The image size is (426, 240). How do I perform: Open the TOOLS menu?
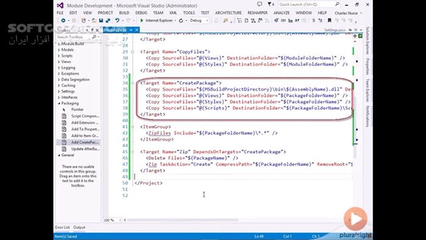pyautogui.click(x=189, y=13)
